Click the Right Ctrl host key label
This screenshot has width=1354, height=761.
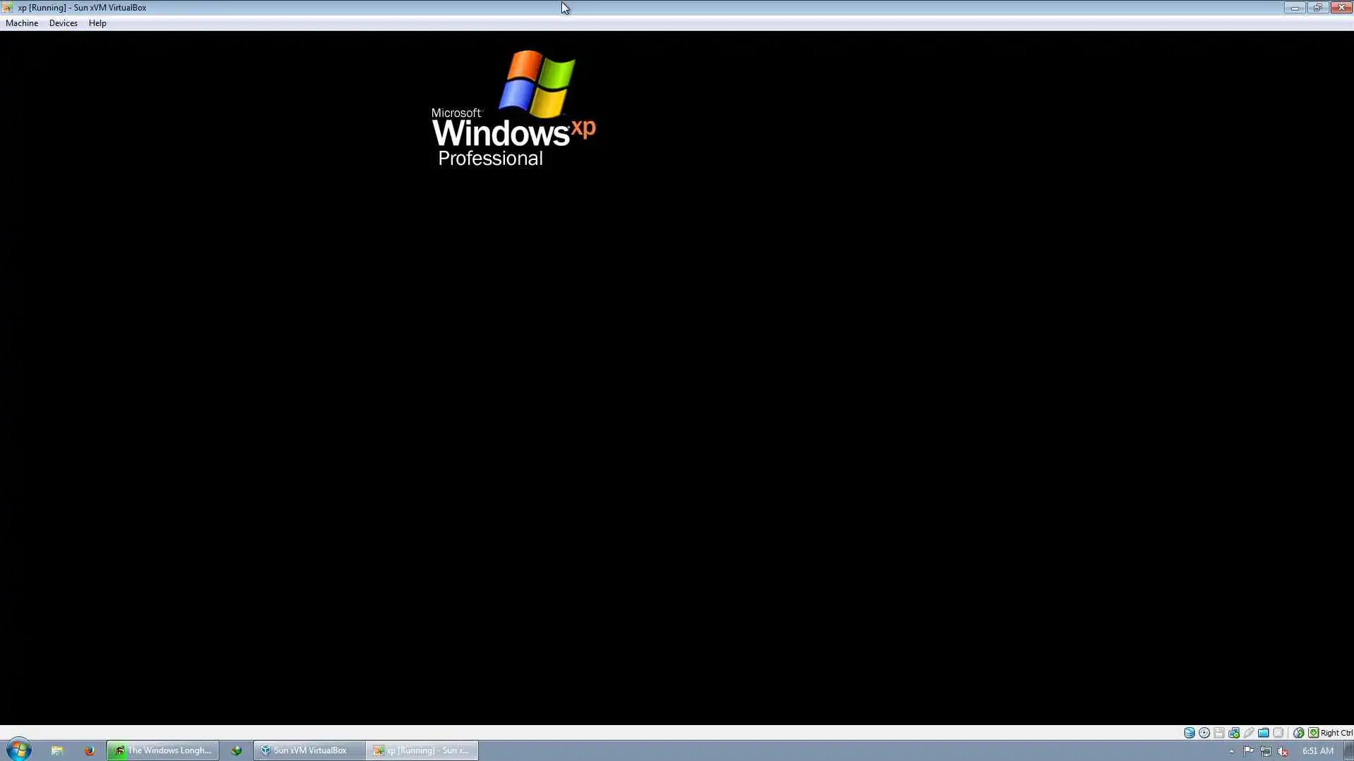[x=1336, y=733]
